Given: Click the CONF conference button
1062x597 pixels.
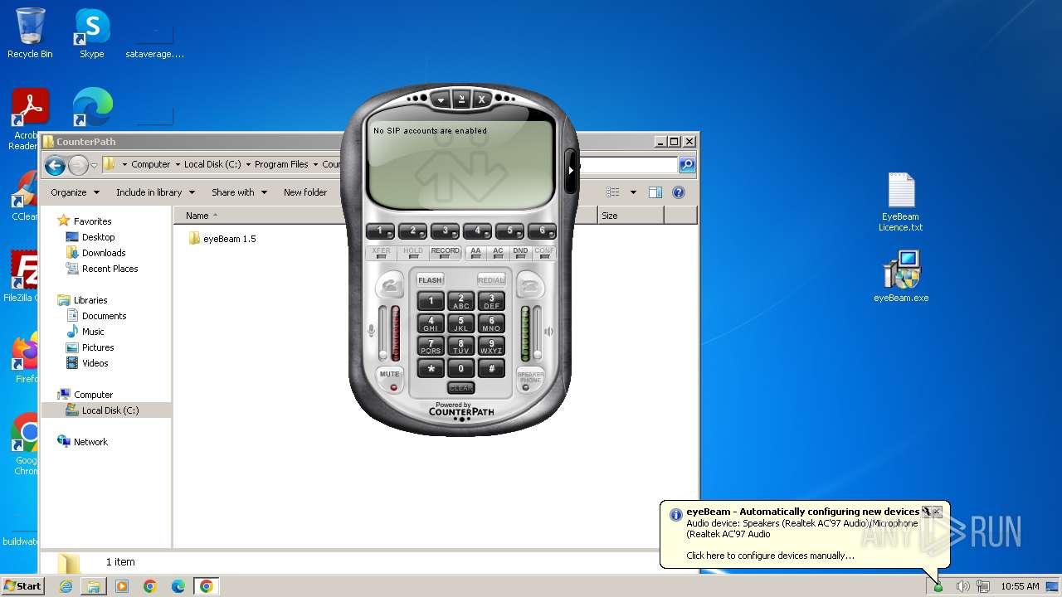Looking at the screenshot, I should [544, 253].
